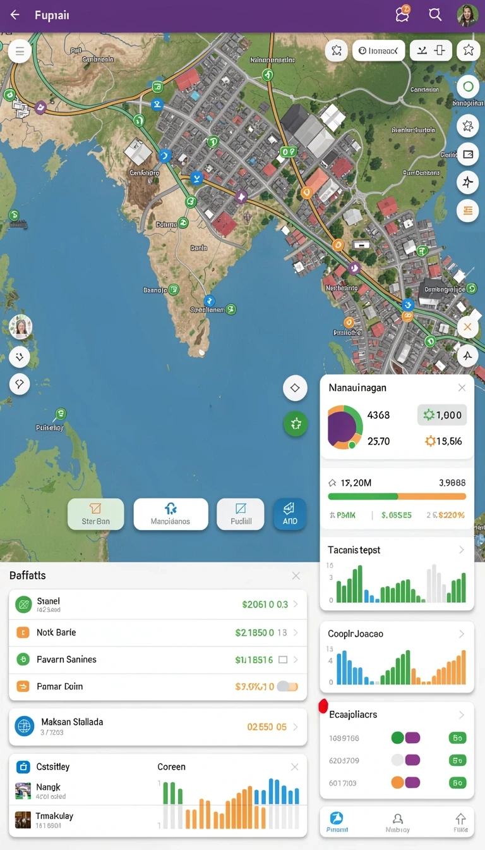
Task: Select the Fuclilll button
Action: pyautogui.click(x=240, y=514)
